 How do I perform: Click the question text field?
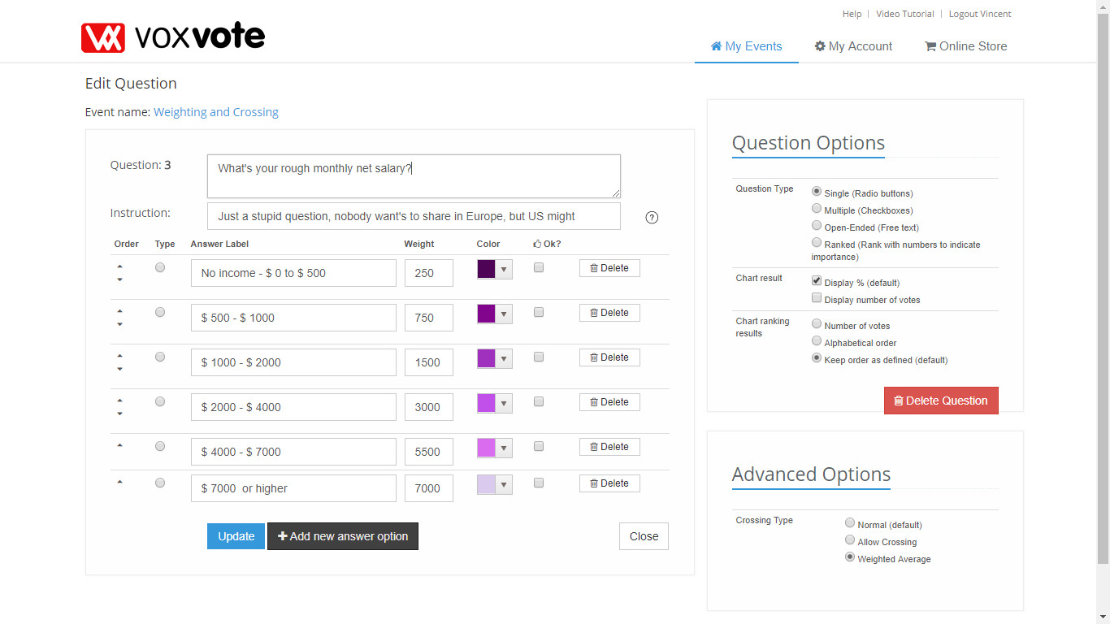pos(414,176)
